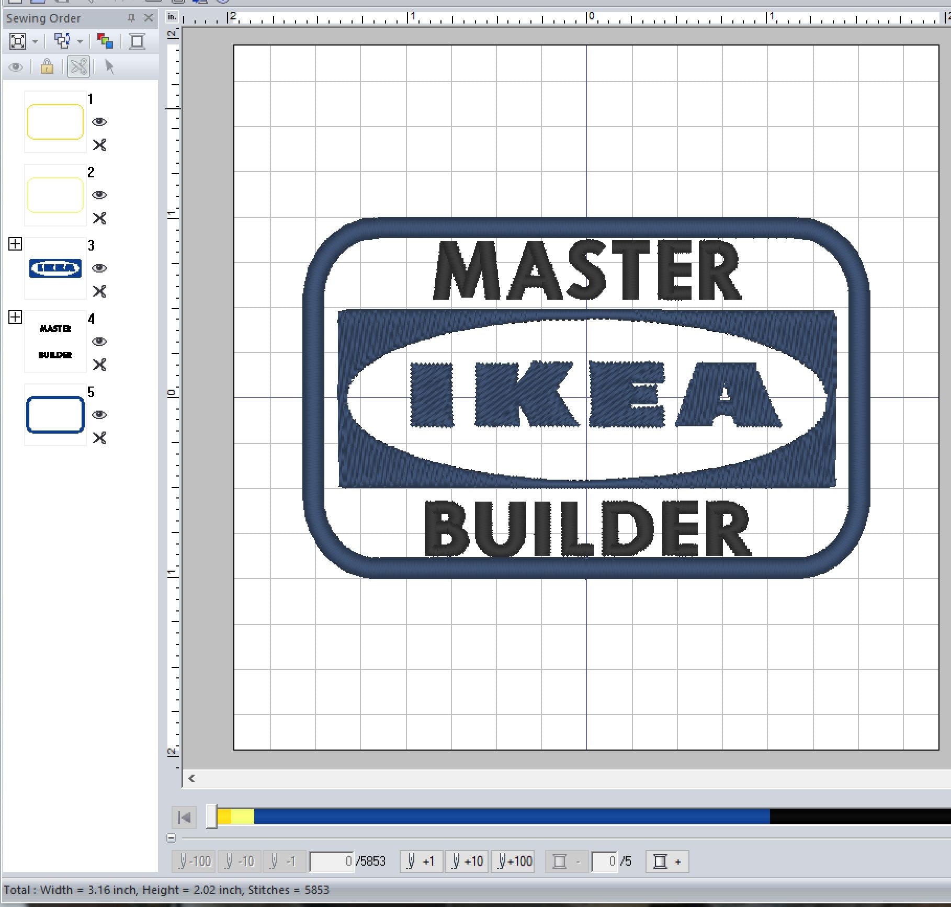The height and width of the screenshot is (907, 951).
Task: Collapse the stitch simulator controls with minus
Action: (171, 838)
